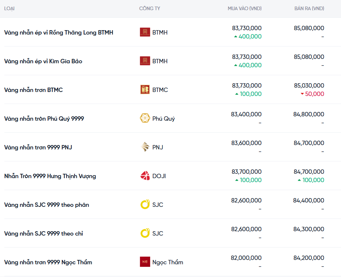
Task: Click buy price 83,730,000 in Kim Gia Bảo row
Action: click(247, 57)
